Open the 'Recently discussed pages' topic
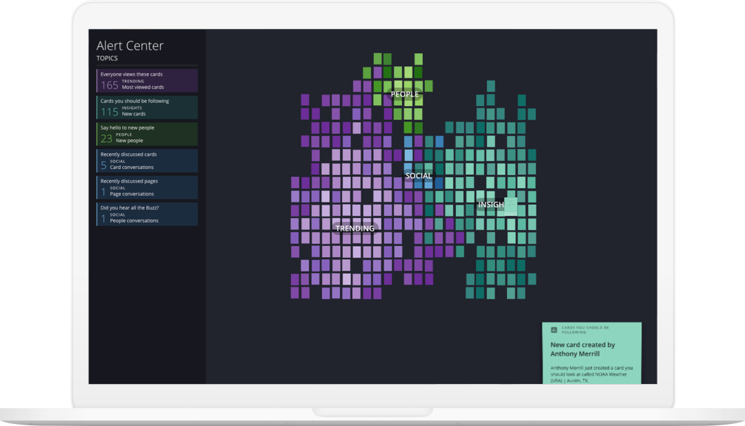 (148, 187)
